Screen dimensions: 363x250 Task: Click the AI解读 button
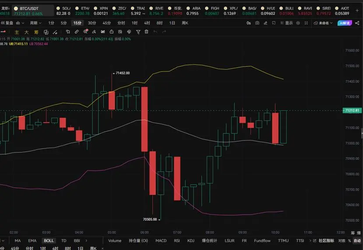(x=345, y=23)
